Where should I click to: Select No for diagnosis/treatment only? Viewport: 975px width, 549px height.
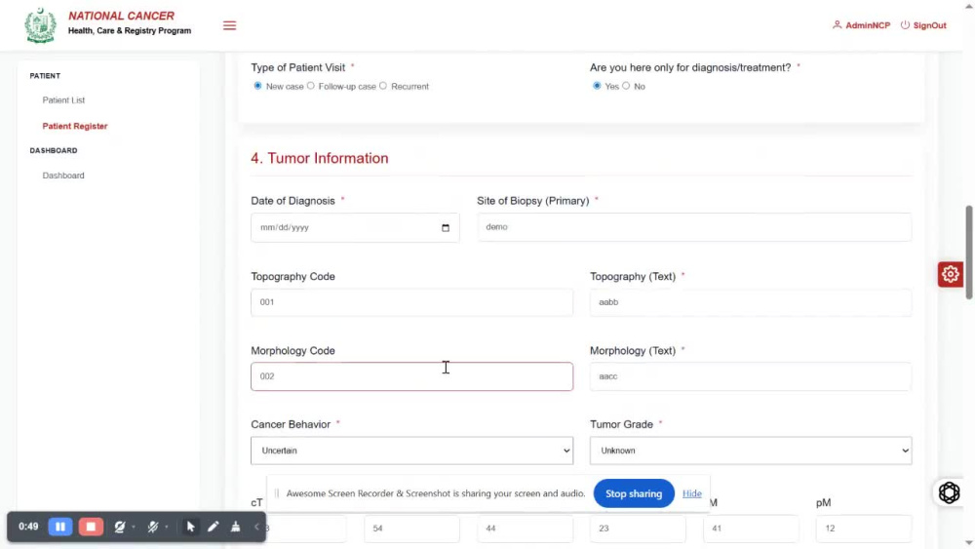pos(626,86)
